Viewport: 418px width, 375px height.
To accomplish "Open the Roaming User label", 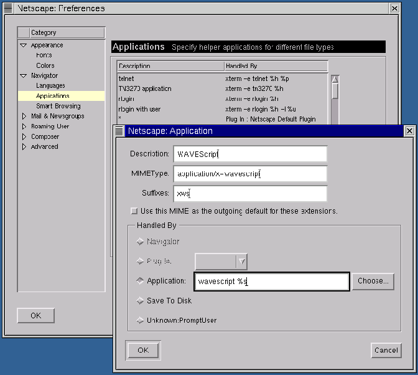I will tap(50, 126).
